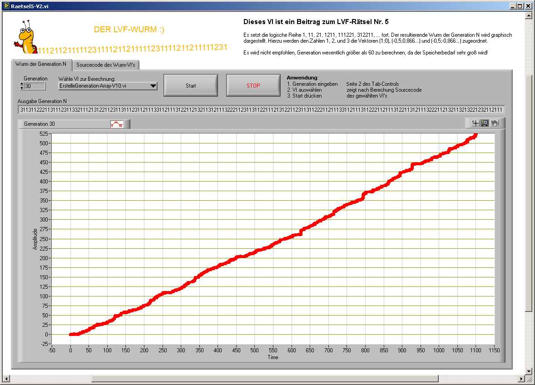This screenshot has width=535, height=385.
Task: Click the Anwendung instructions label
Action: pos(302,78)
